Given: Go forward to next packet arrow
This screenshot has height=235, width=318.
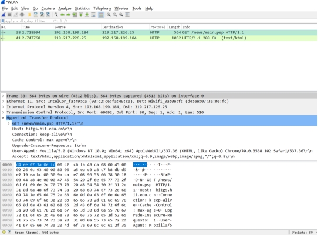Looking at the screenshot, I should pyautogui.click(x=68, y=15).
